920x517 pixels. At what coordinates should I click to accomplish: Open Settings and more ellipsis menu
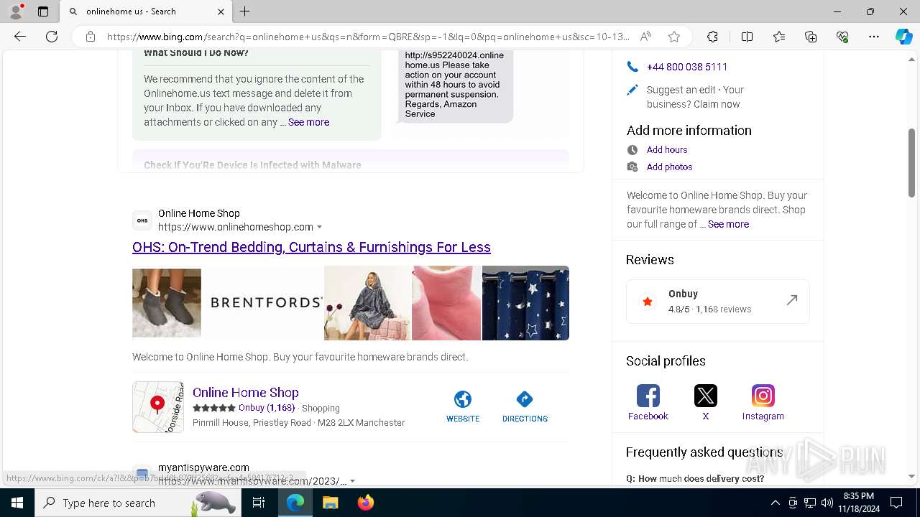[x=874, y=37]
